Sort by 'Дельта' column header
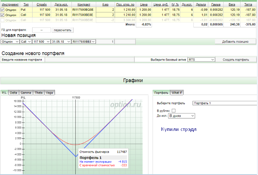Viewport: 258px width, 175px height. (x=201, y=4)
